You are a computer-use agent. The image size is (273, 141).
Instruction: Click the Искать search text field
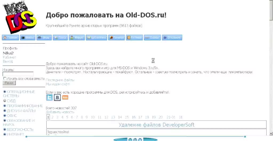click(x=18, y=74)
